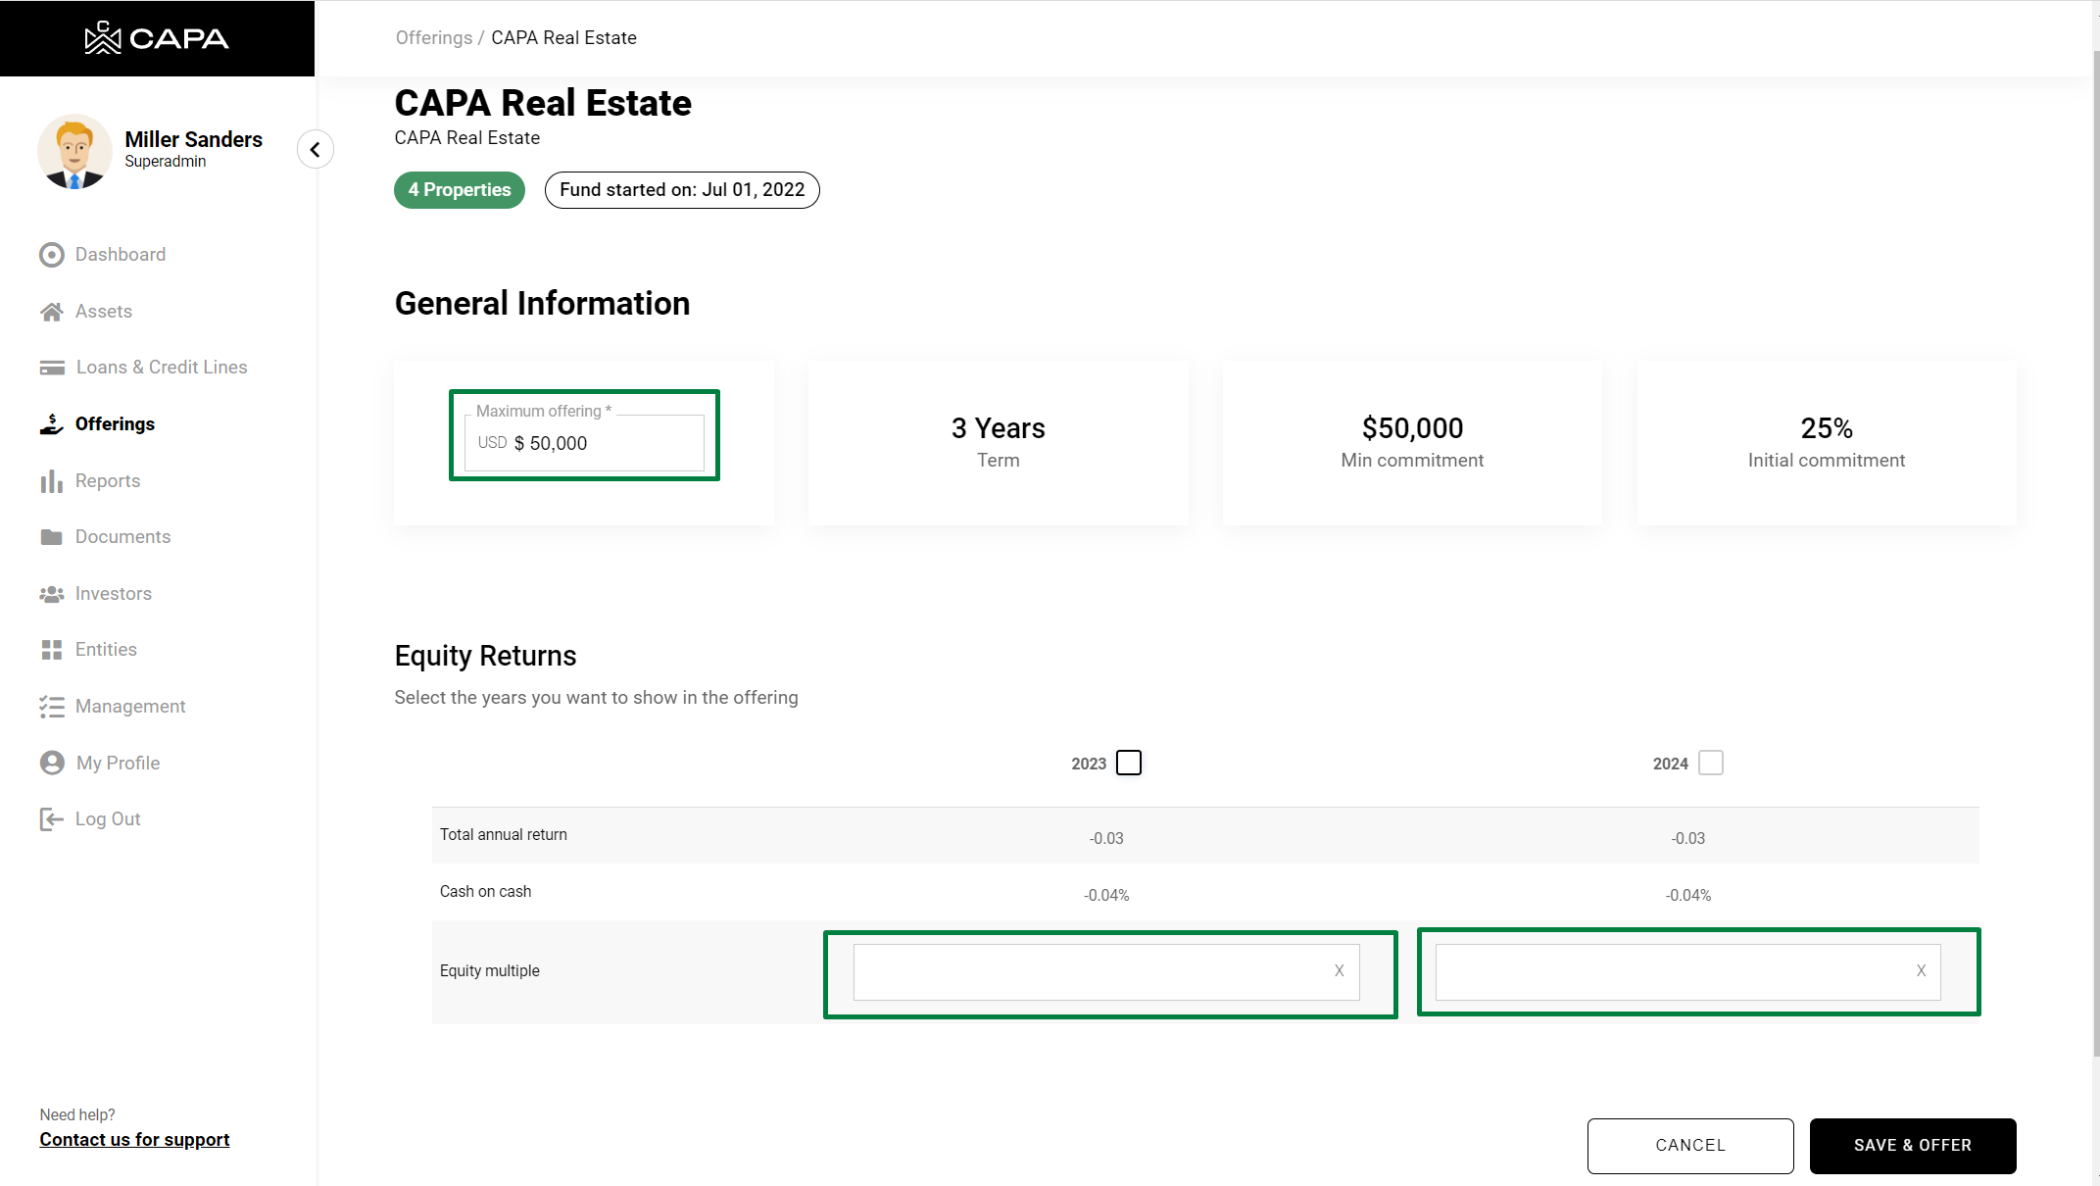Click the Loans & Credit Lines card icon

click(52, 368)
